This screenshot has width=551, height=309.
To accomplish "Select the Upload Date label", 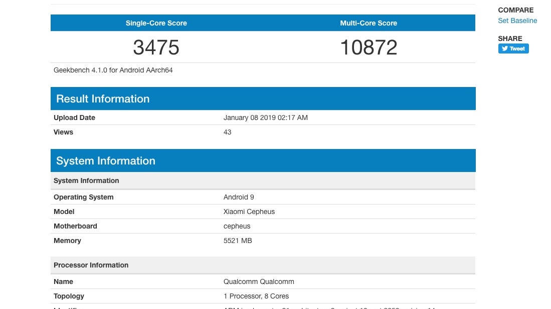I will (75, 117).
